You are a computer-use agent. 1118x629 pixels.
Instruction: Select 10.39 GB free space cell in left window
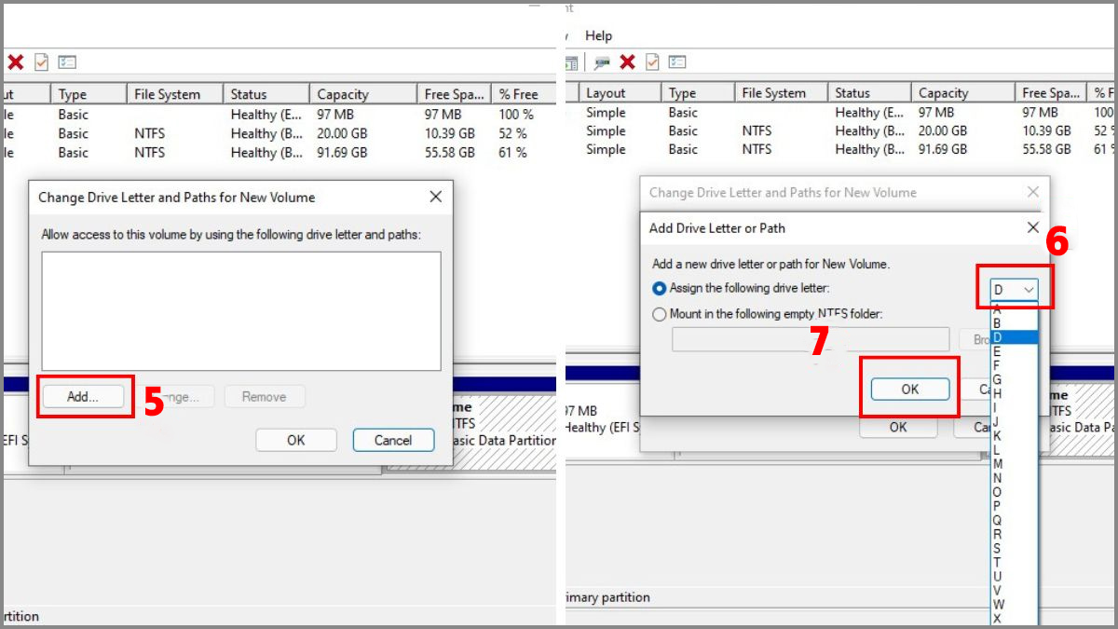(450, 133)
